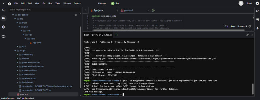Screen dimensions: 260x100
Task: Collapse the sqs-sender folder
Action: (13, 15)
